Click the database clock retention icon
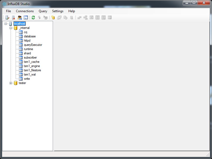The image size is (212, 159). coord(65,17)
